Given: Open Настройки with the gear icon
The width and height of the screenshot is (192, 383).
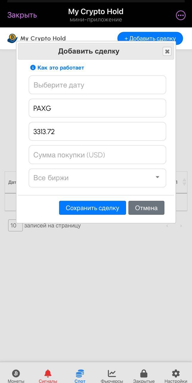Looking at the screenshot, I should 176,373.
